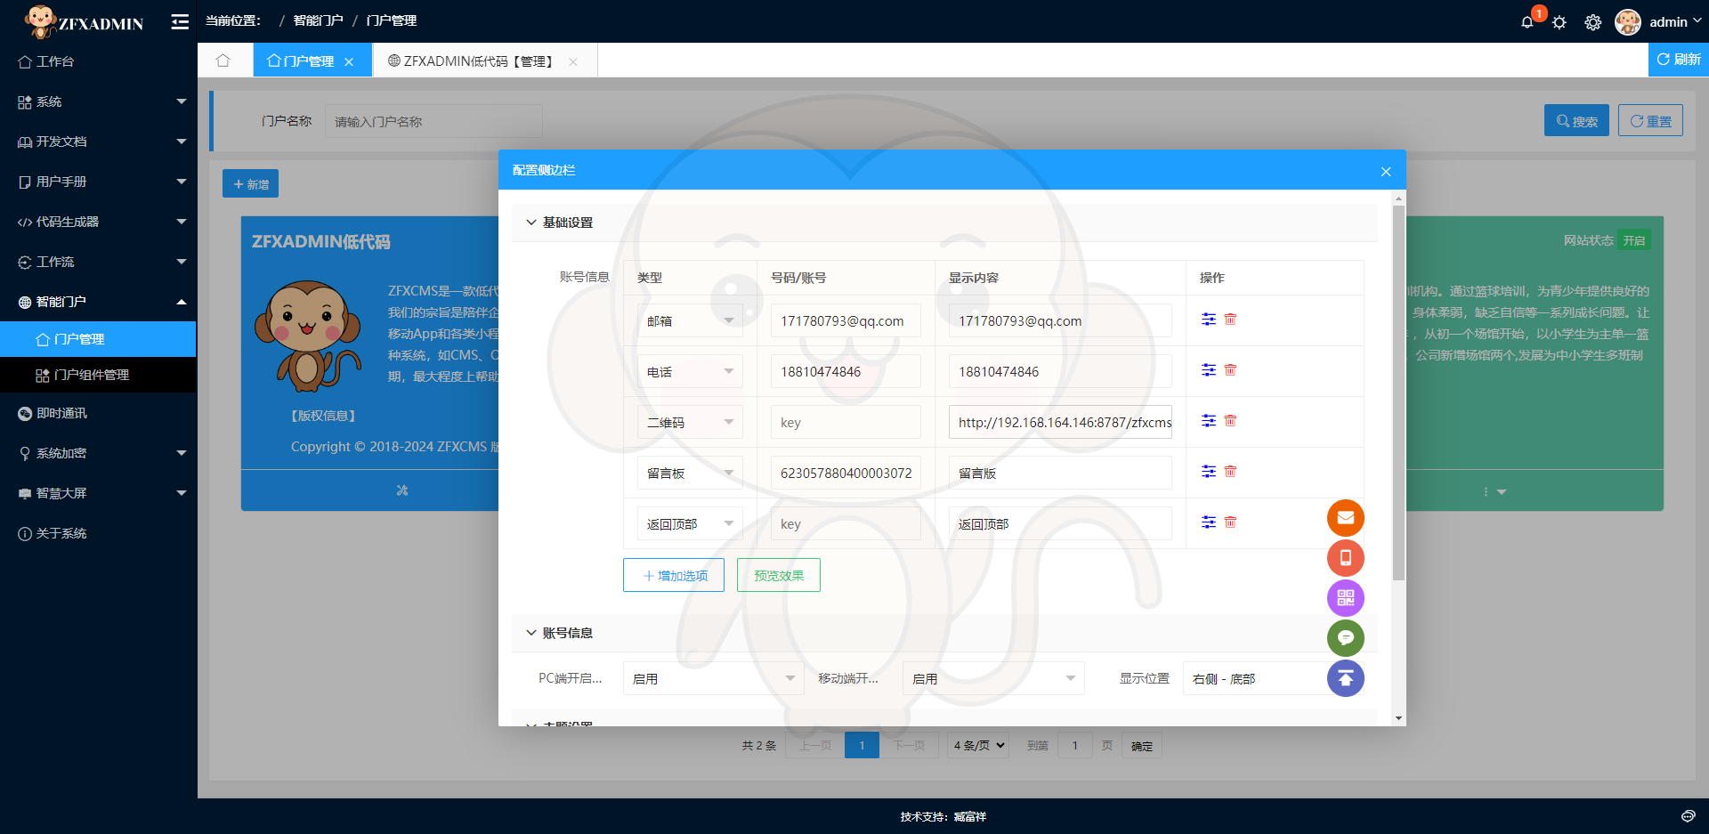Click the admin avatar picture
The height and width of the screenshot is (834, 1709).
tap(1628, 22)
